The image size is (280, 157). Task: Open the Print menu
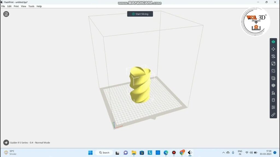pos(16,6)
